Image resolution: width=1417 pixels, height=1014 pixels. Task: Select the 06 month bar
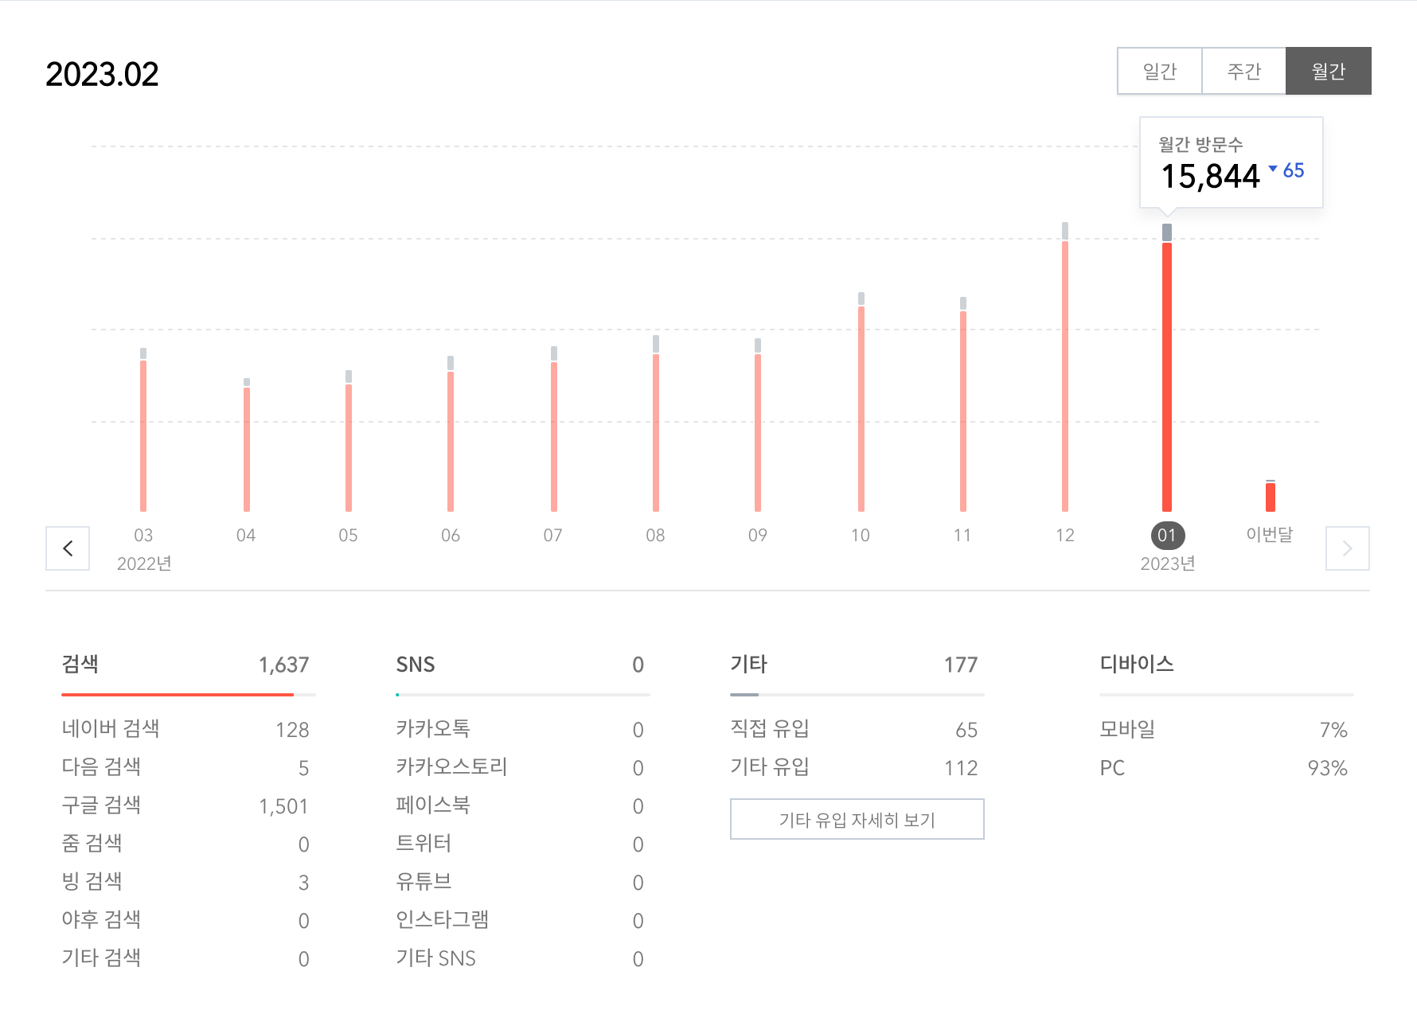(x=451, y=434)
